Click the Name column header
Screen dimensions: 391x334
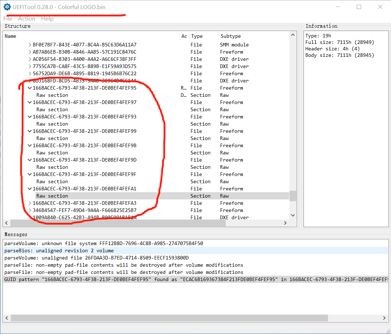[91, 36]
